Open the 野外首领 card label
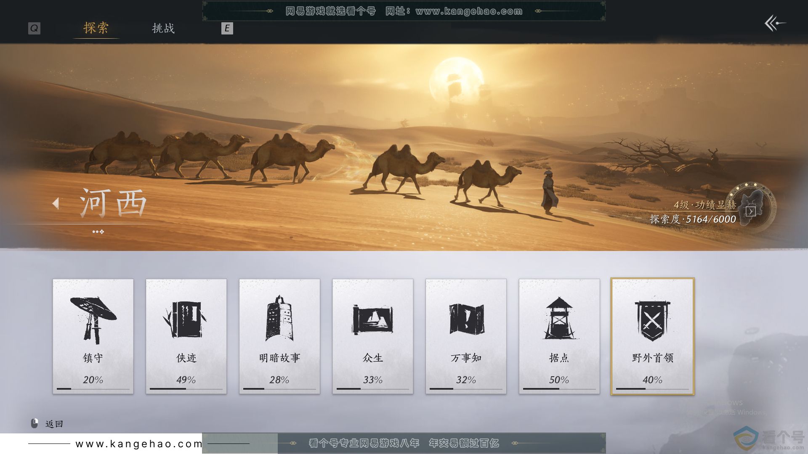The image size is (808, 454). point(653,358)
